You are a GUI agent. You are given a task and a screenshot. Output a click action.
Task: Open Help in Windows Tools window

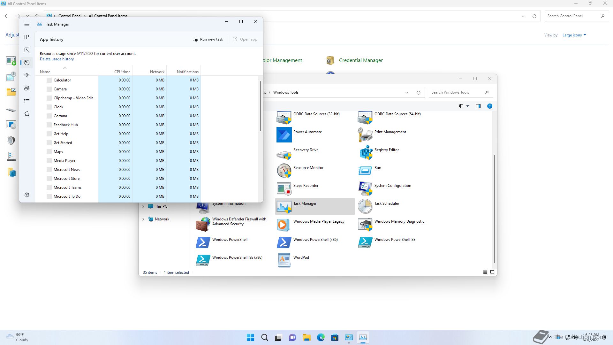point(489,106)
